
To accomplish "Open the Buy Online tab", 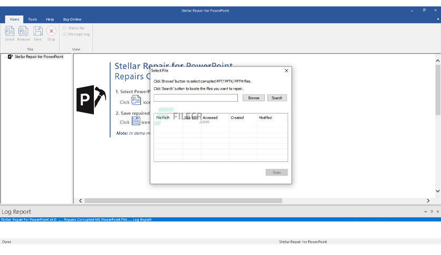I will (x=72, y=19).
